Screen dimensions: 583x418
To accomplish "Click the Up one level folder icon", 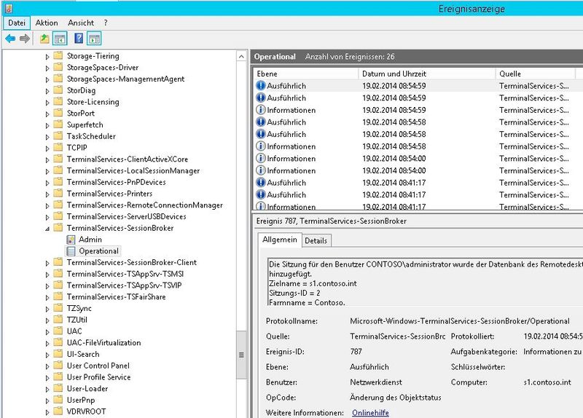I will pyautogui.click(x=44, y=39).
